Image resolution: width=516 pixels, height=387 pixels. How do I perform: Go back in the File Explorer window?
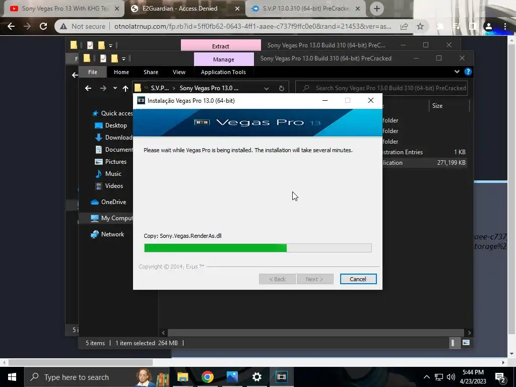pyautogui.click(x=88, y=88)
